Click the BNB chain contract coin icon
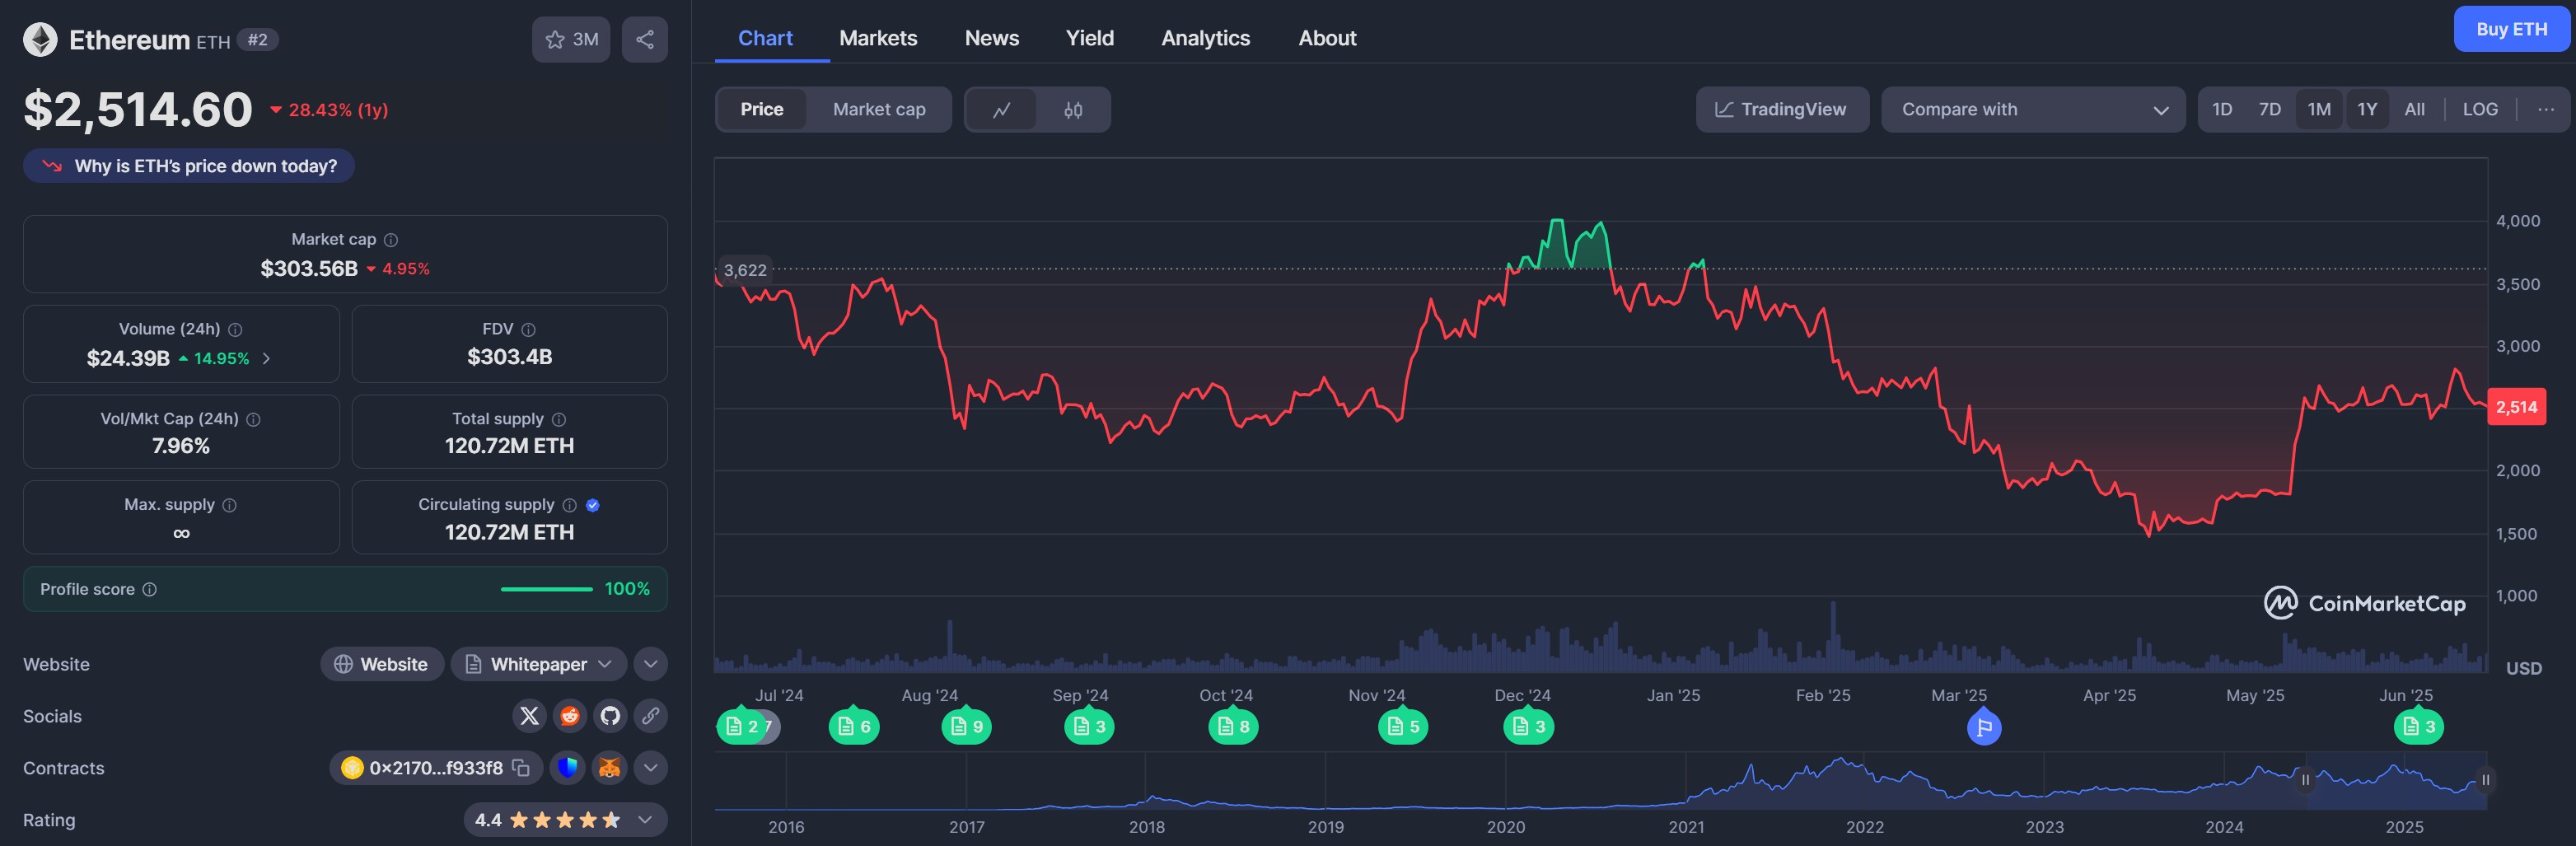 pos(352,768)
